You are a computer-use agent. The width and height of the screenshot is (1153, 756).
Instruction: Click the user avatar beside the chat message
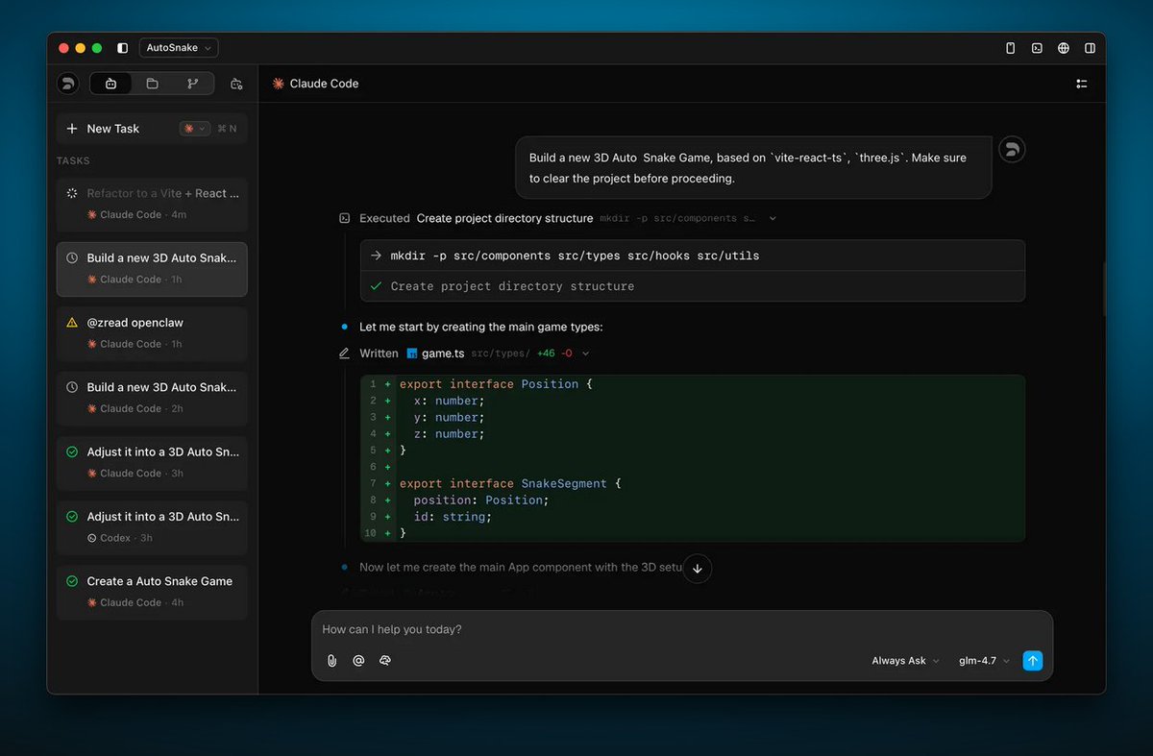pos(1012,150)
